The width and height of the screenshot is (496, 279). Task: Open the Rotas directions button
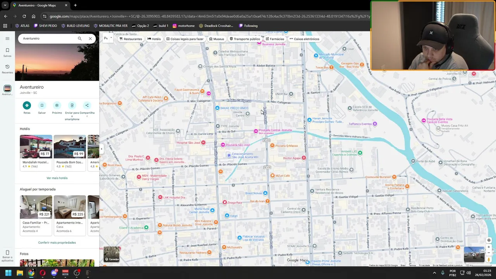[27, 105]
